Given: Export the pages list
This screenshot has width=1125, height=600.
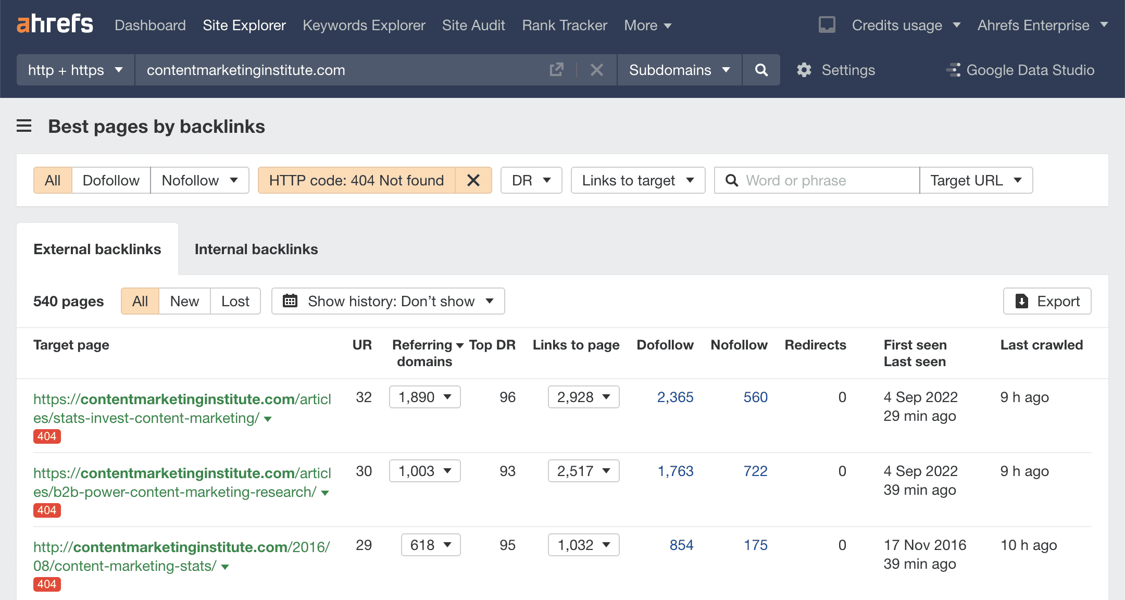Looking at the screenshot, I should (x=1047, y=301).
